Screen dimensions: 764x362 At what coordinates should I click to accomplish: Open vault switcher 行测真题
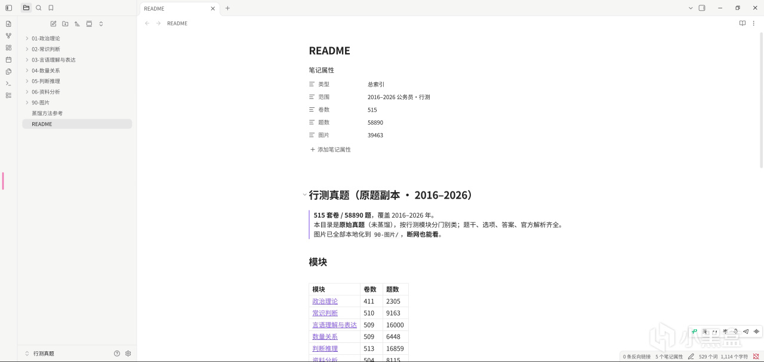click(40, 354)
